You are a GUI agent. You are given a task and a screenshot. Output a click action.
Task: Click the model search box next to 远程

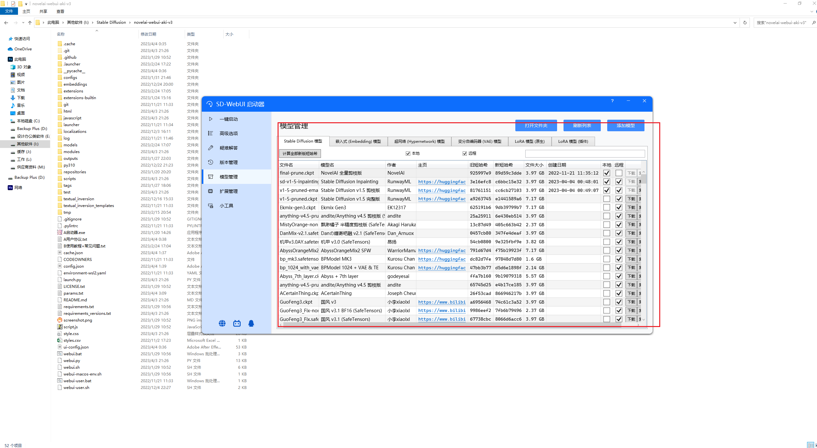click(585, 154)
